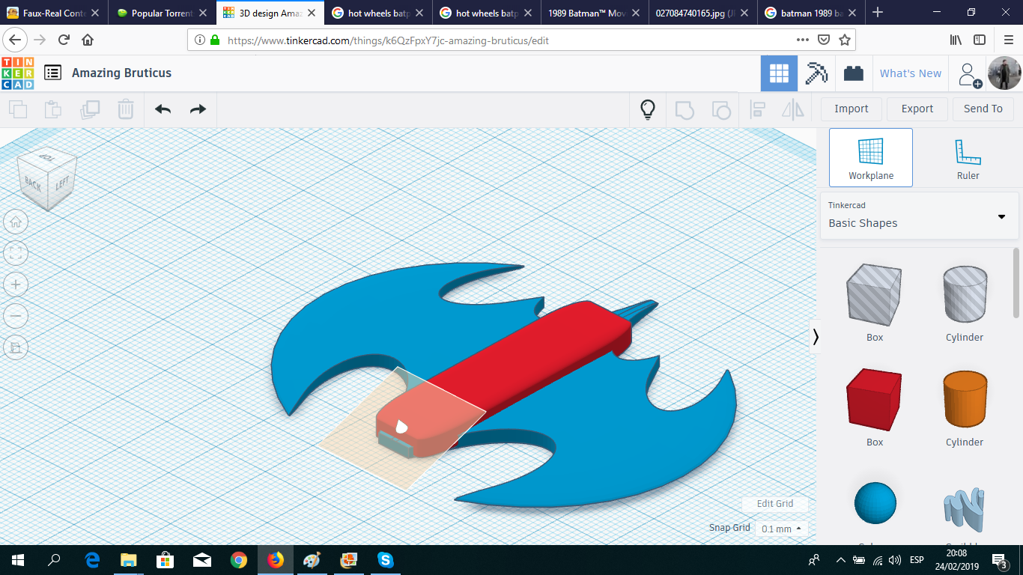Open Google Chrome from the taskbar
1023x575 pixels.
[239, 560]
